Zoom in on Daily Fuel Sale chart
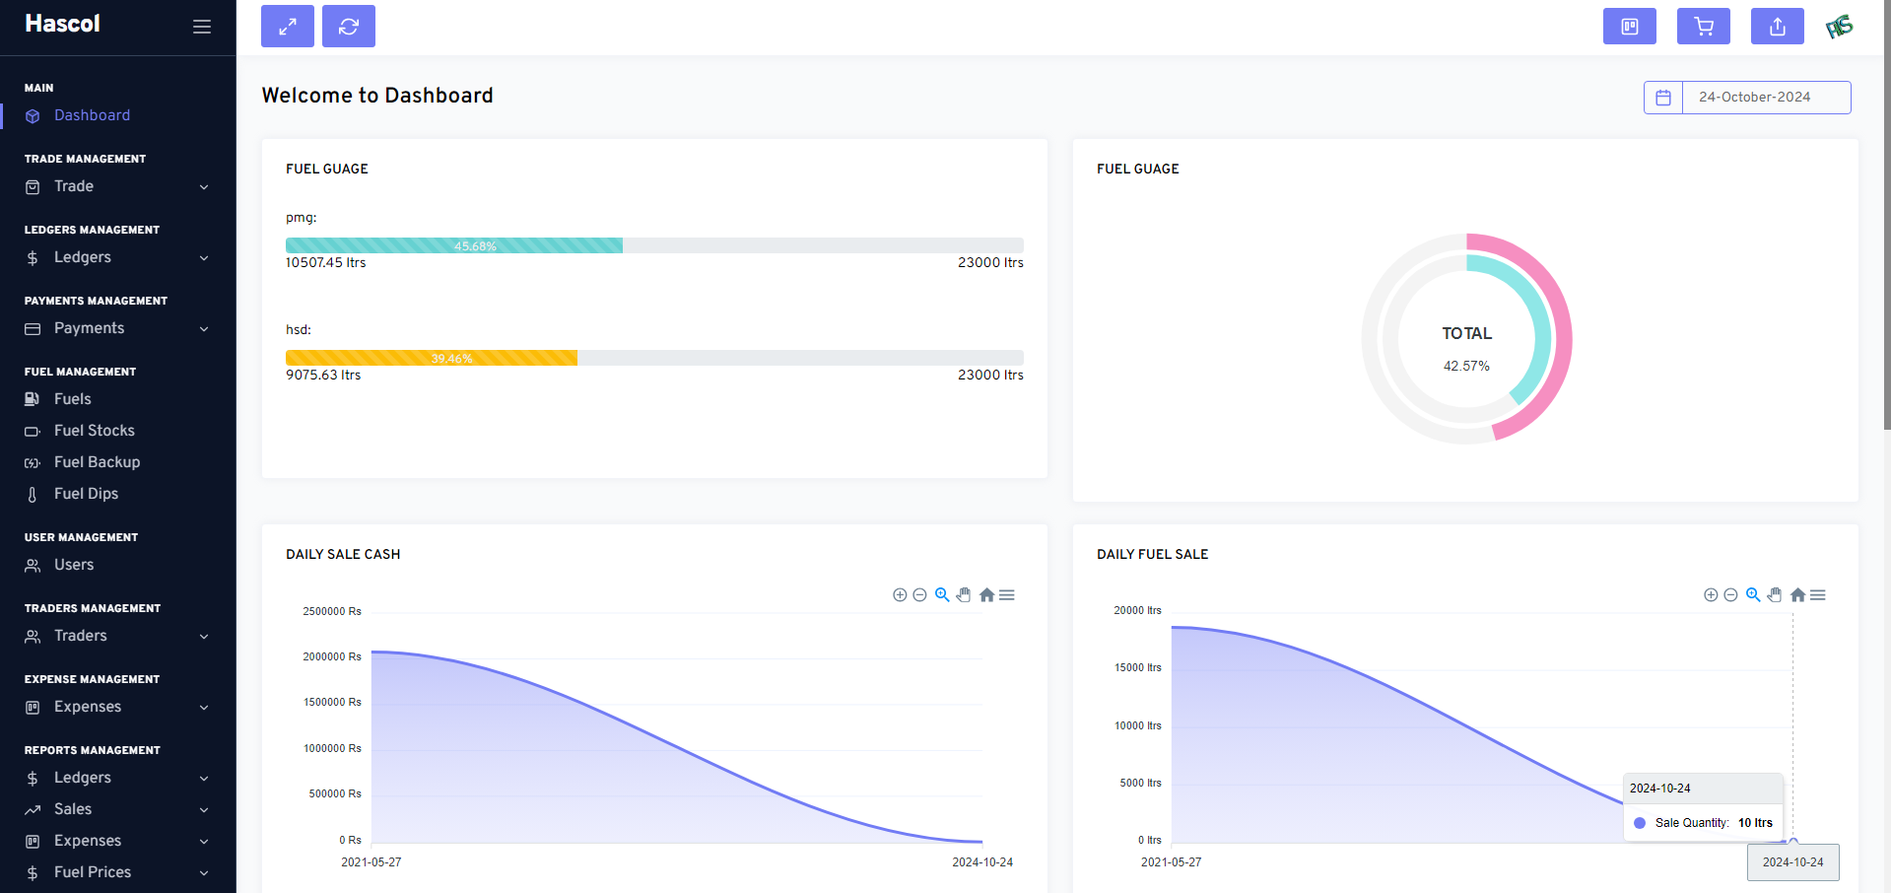 (x=1711, y=595)
